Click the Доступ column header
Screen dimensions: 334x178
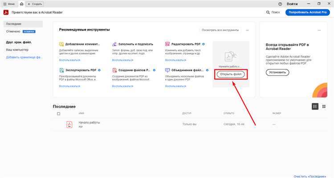(x=187, y=113)
